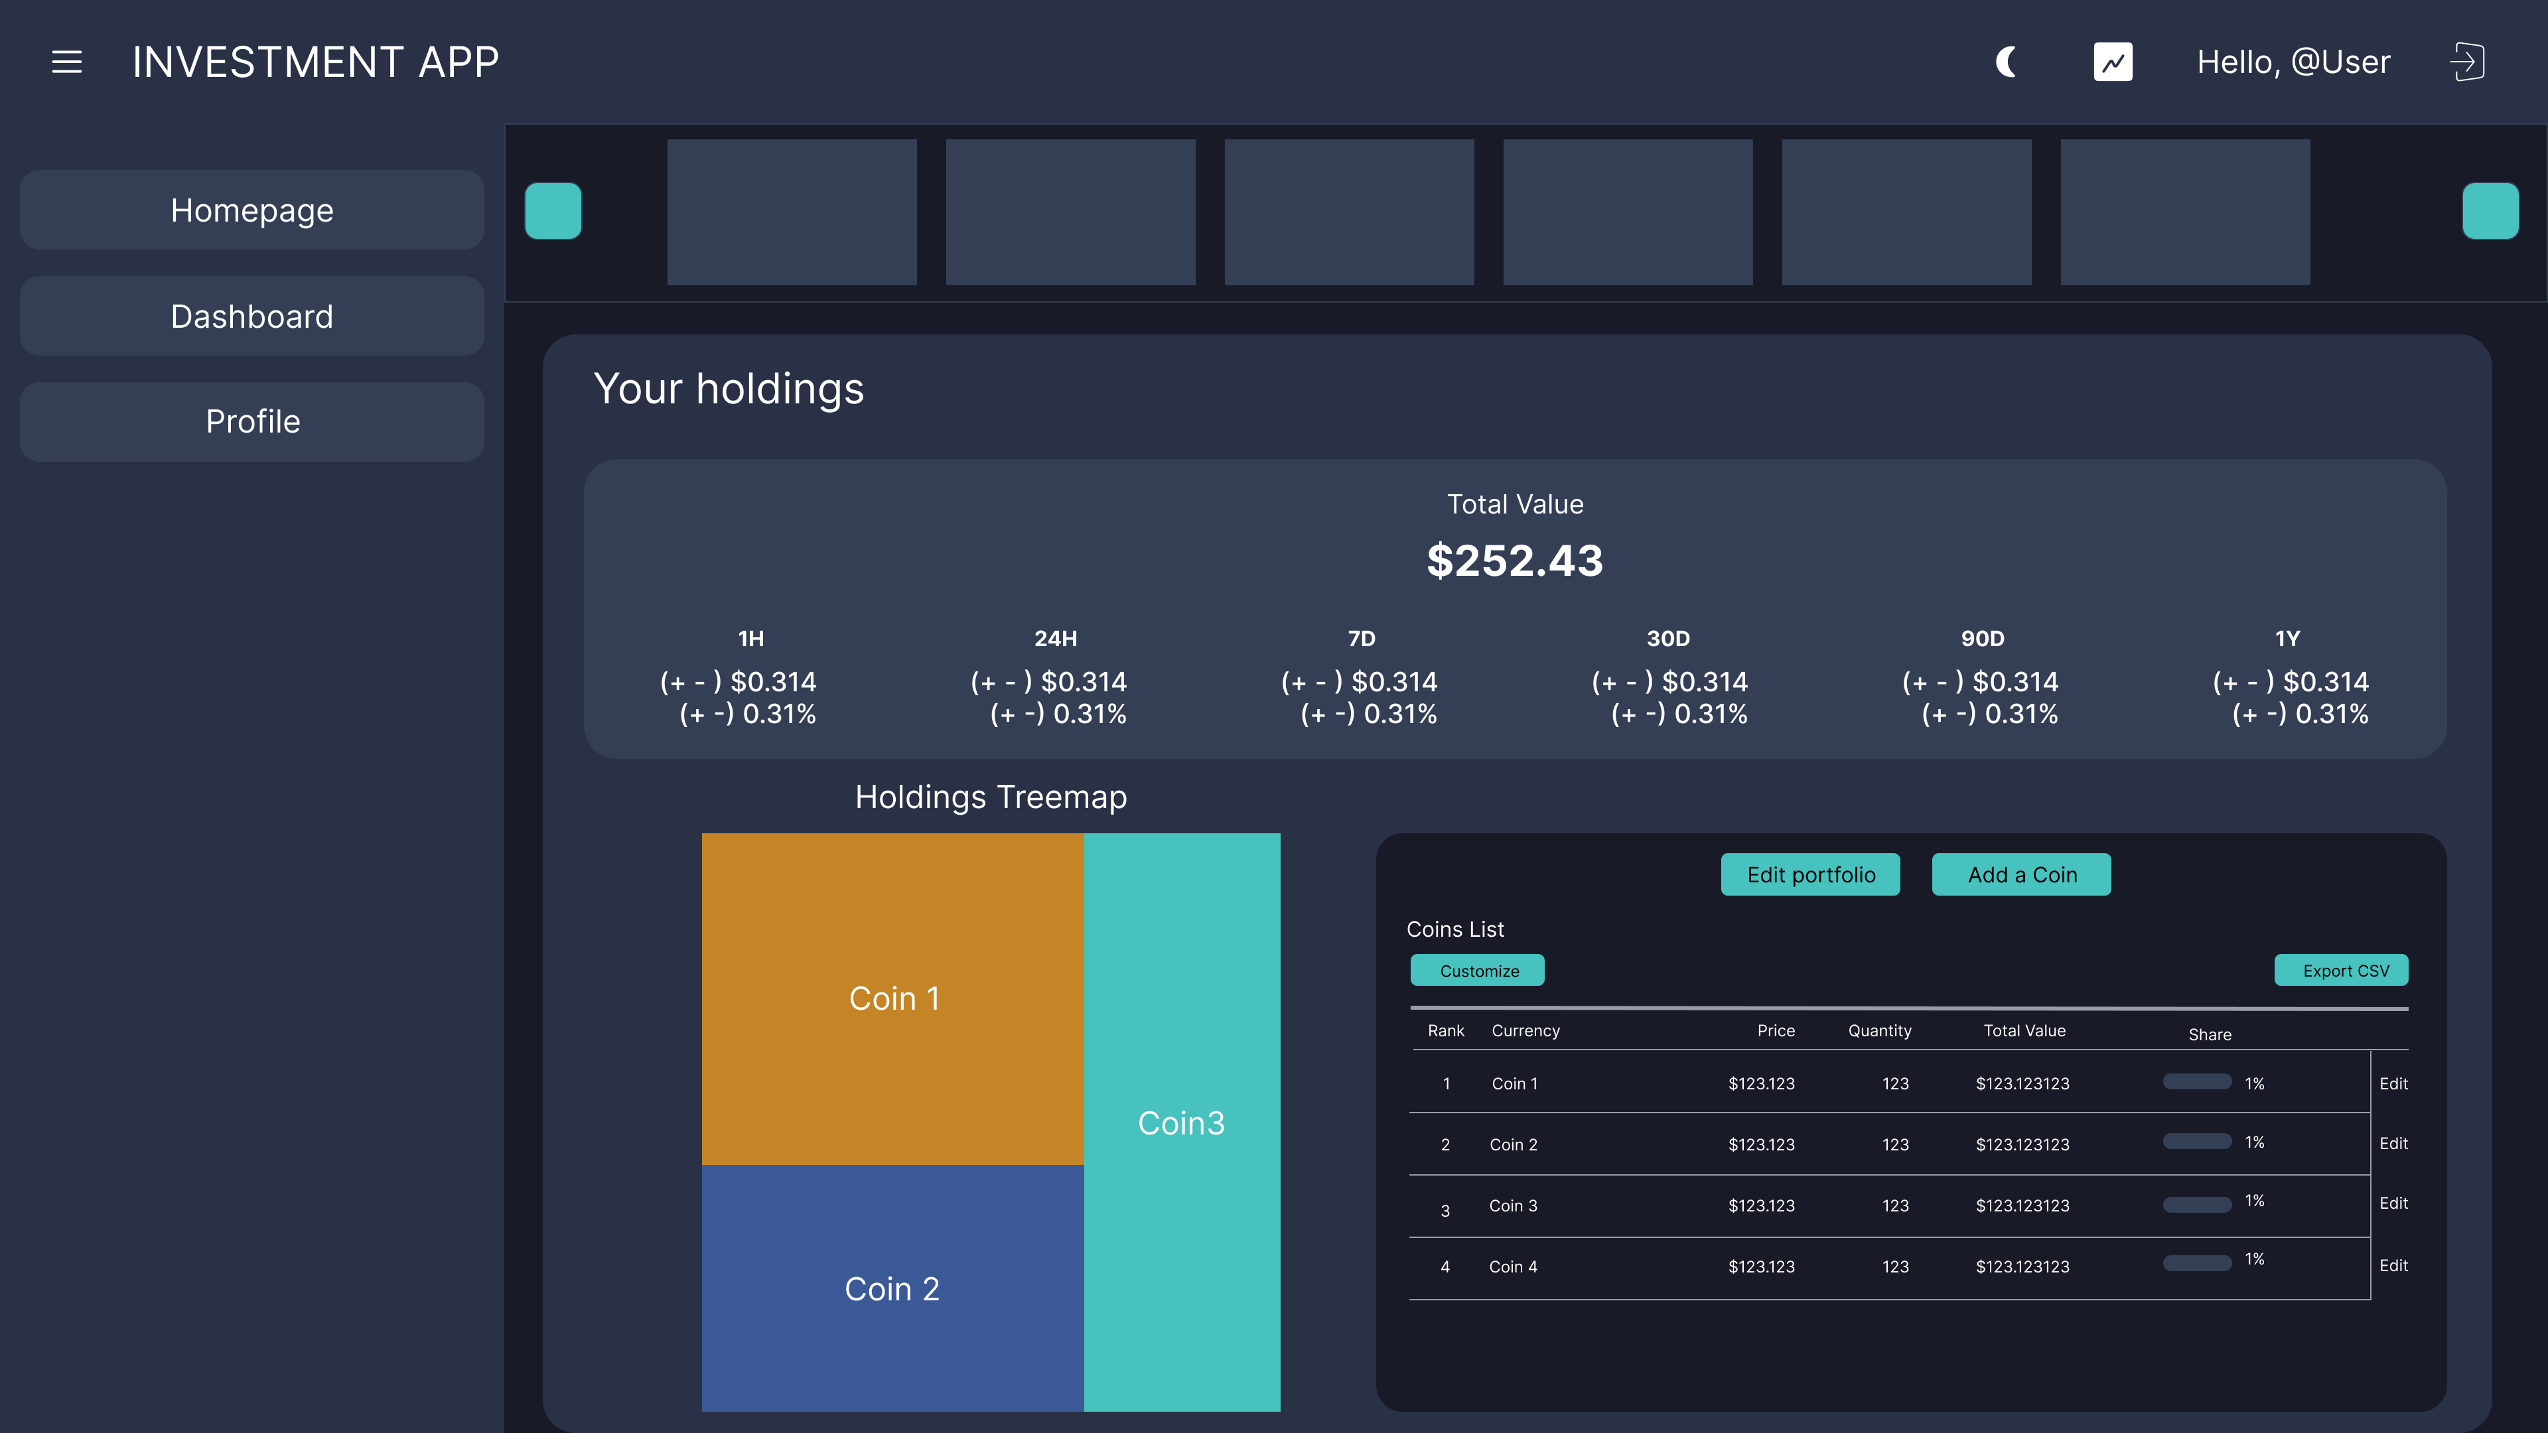
Task: Open the market trends chart icon
Action: tap(2112, 61)
